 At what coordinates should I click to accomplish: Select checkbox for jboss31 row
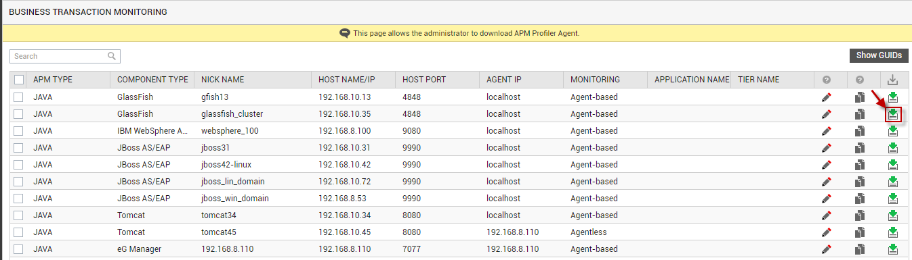click(x=19, y=148)
